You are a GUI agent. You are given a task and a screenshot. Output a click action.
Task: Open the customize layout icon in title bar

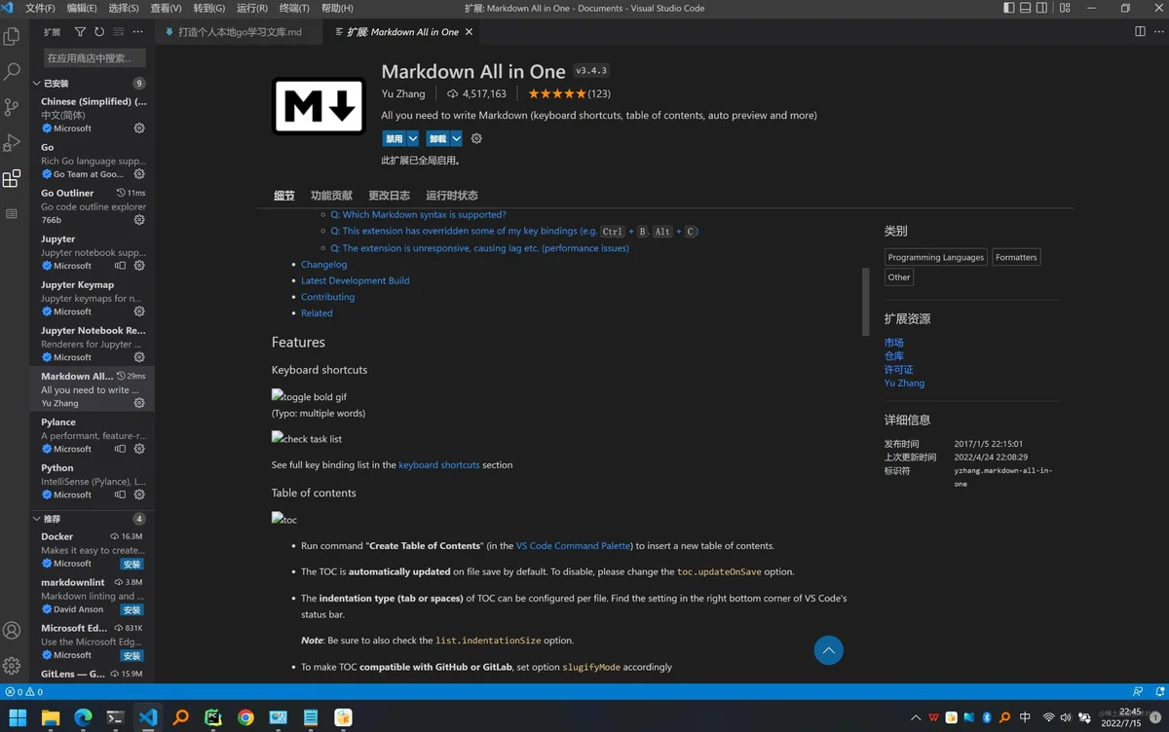[1065, 8]
